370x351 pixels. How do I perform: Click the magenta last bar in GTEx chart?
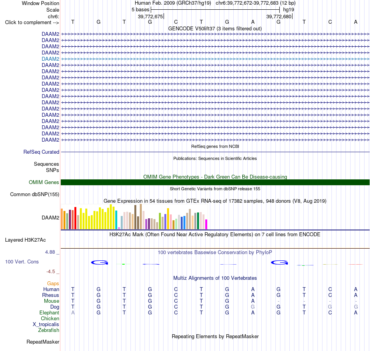(x=206, y=224)
